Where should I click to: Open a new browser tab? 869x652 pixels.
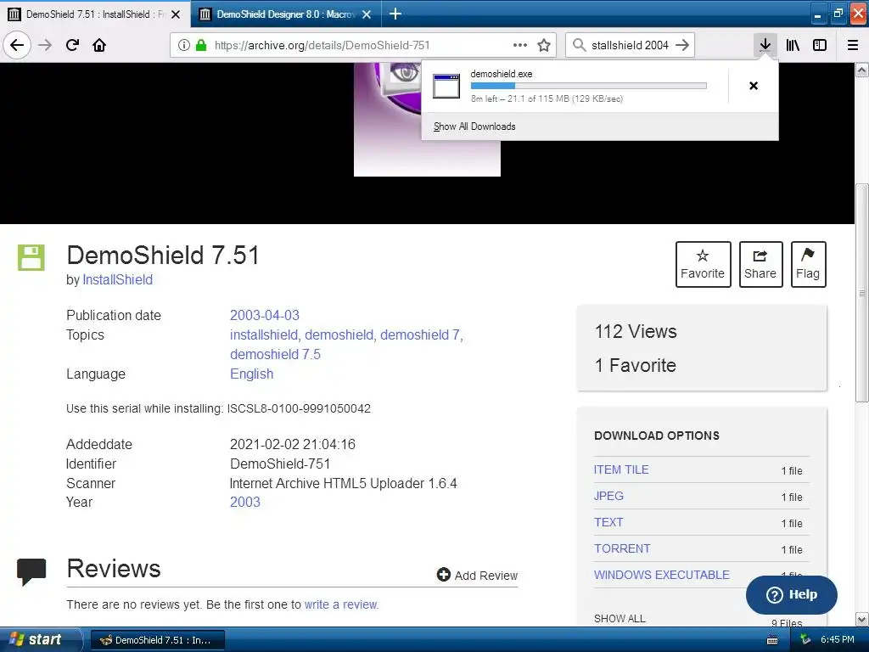[x=395, y=14]
